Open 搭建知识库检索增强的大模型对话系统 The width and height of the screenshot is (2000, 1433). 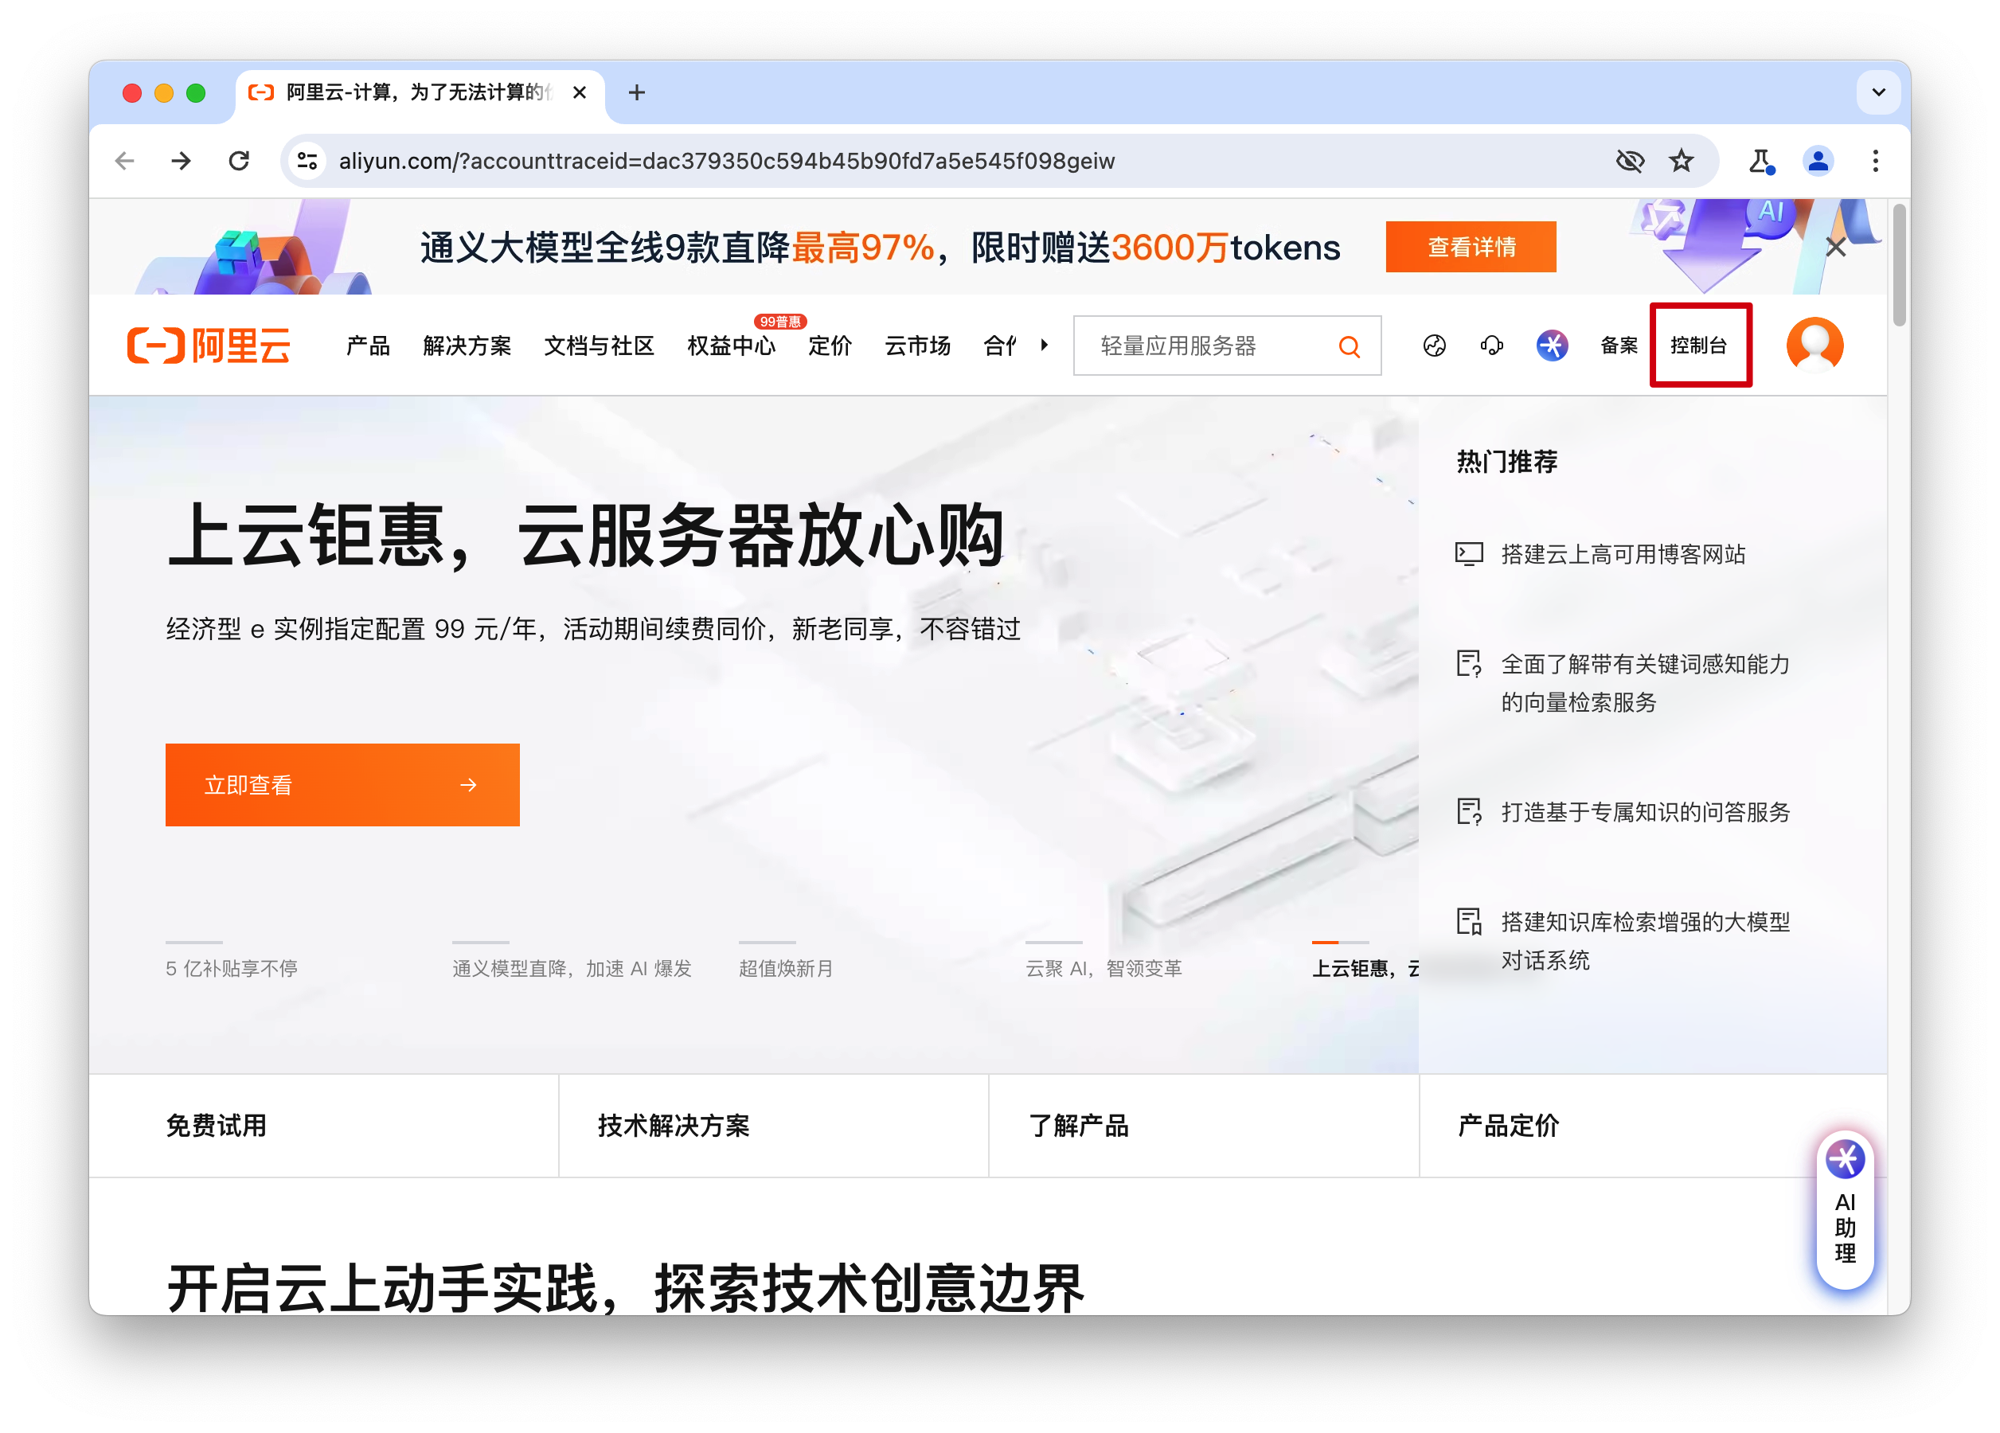tap(1646, 941)
